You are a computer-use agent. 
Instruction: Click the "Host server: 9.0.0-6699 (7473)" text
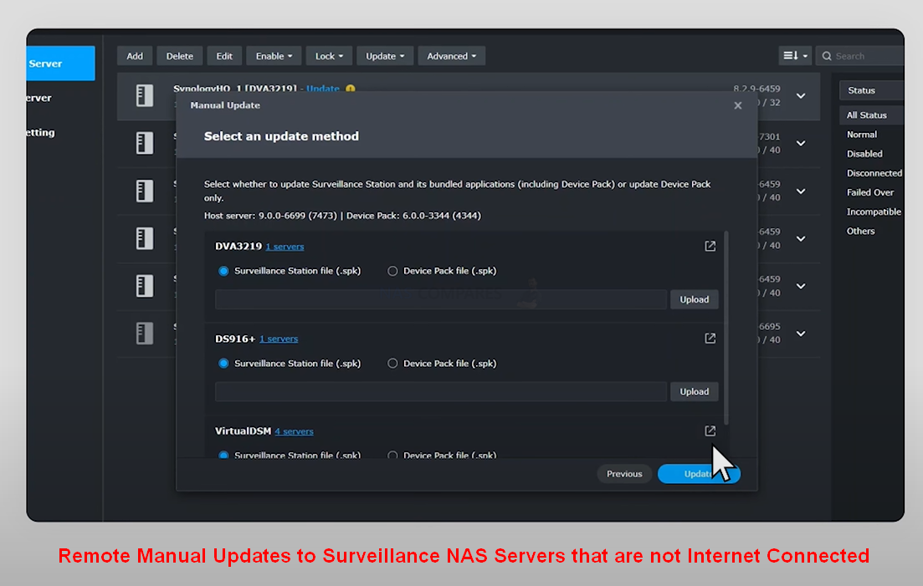point(271,216)
